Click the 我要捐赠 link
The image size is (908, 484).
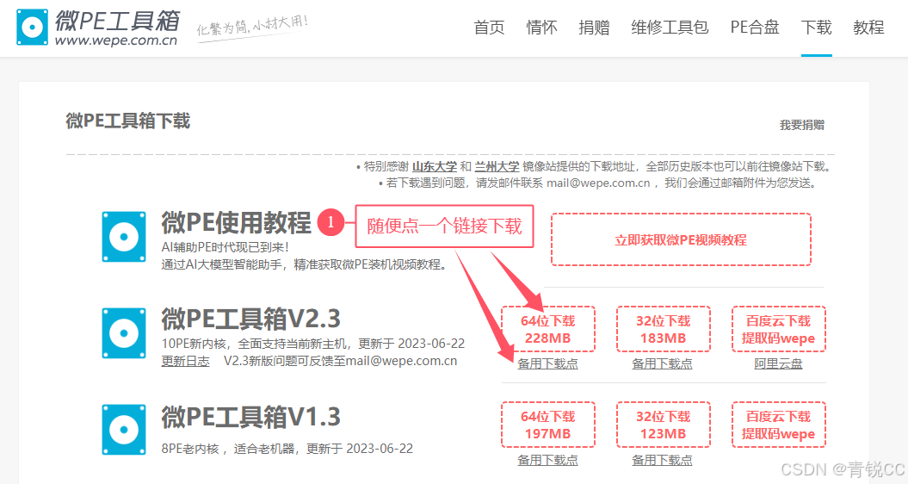click(802, 125)
